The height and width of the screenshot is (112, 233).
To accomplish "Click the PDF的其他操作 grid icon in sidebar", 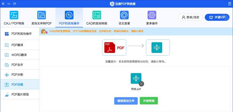I will point(7,34).
